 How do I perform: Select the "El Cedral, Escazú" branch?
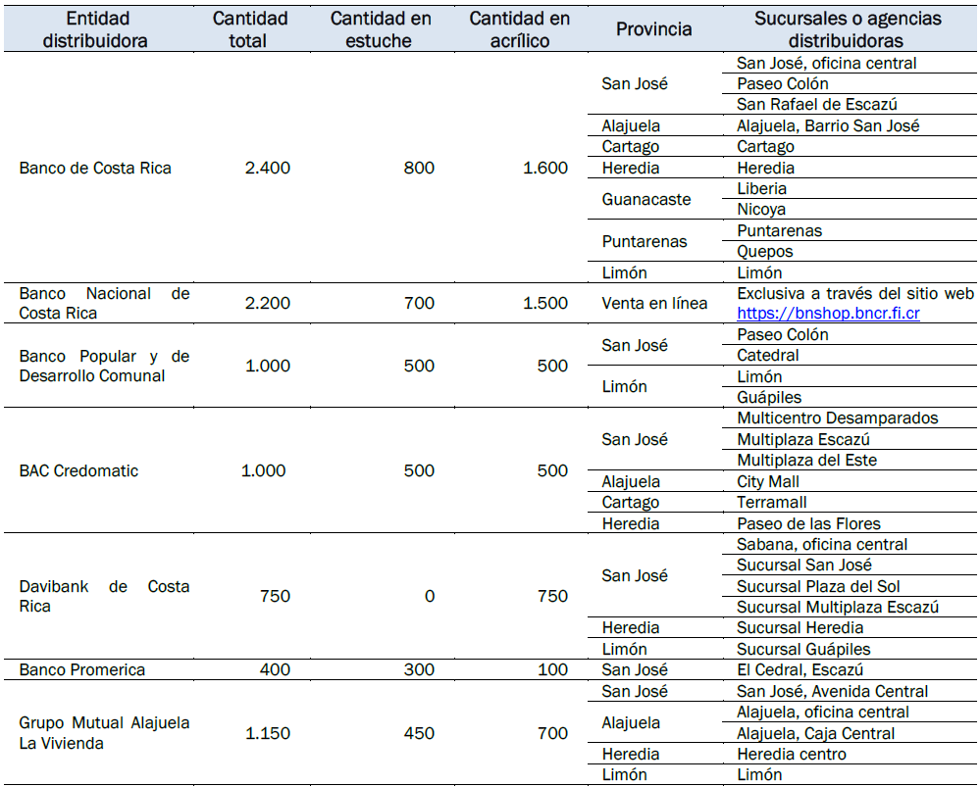(x=800, y=669)
